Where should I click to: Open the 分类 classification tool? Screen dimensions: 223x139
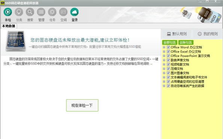pos(19,12)
